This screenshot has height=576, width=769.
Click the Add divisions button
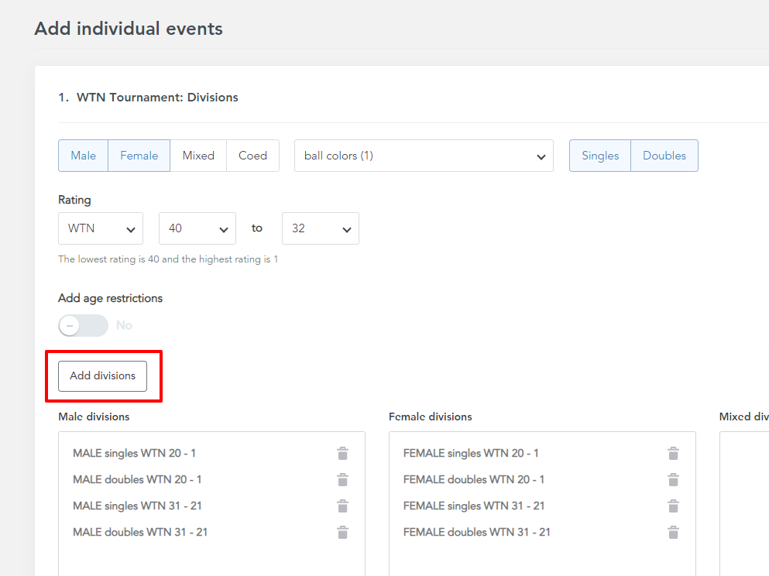[102, 376]
